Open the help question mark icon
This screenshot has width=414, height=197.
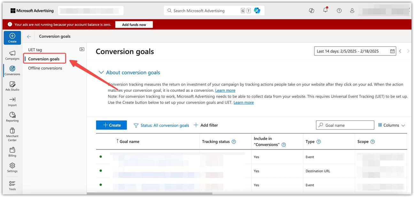[339, 11]
